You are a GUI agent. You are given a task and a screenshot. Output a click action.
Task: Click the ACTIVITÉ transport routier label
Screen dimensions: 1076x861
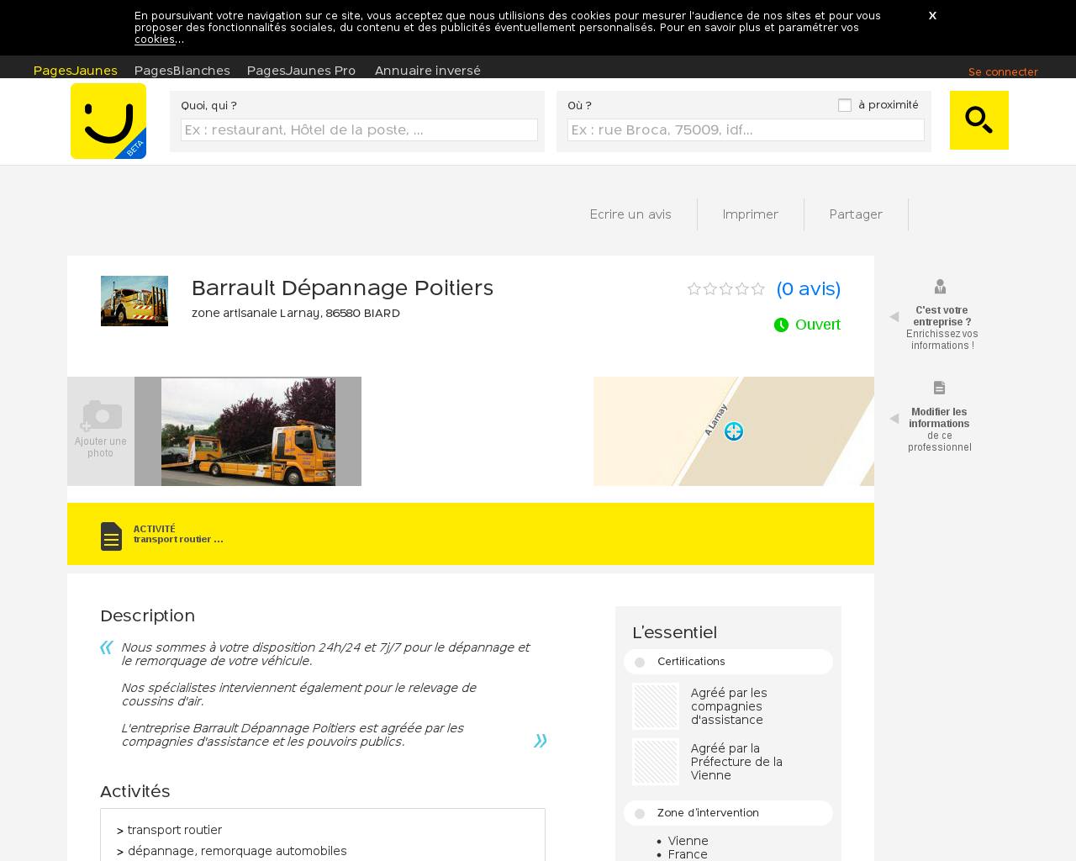[x=178, y=534]
